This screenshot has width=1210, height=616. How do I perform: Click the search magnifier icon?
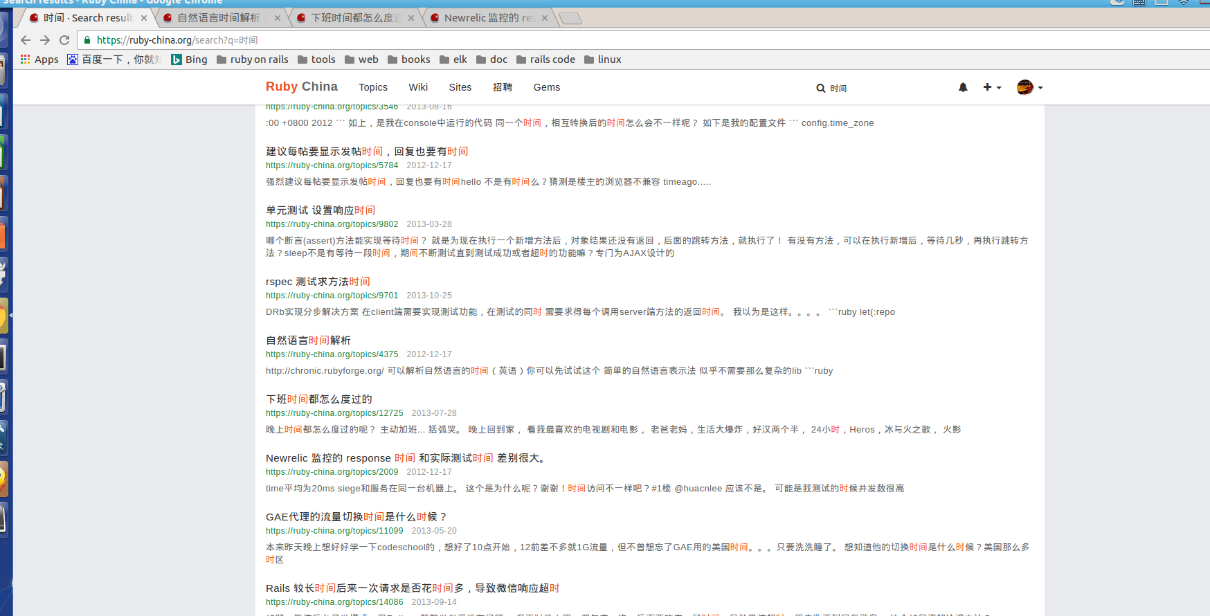(x=821, y=88)
